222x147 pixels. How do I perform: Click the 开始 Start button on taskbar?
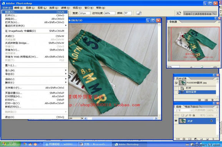pos(10,144)
